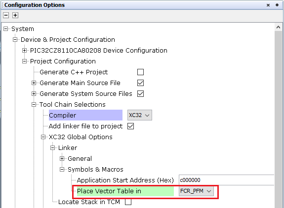
Task: Expand Generate System Source Files node
Action: pos(34,94)
